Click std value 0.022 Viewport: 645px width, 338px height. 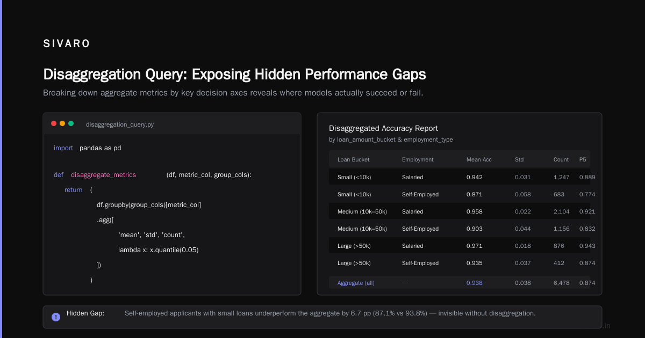pos(523,211)
